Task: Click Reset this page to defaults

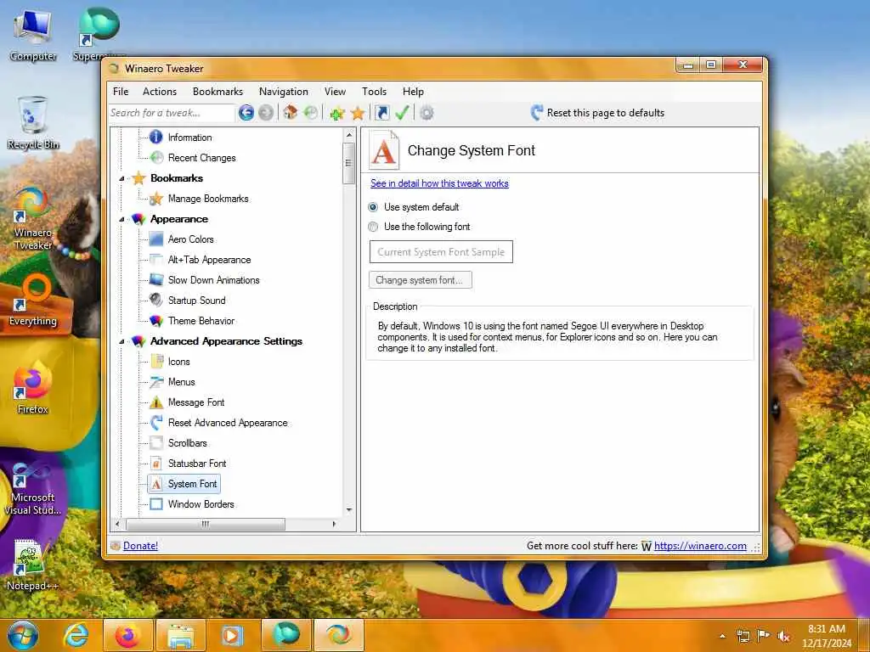Action: point(597,113)
